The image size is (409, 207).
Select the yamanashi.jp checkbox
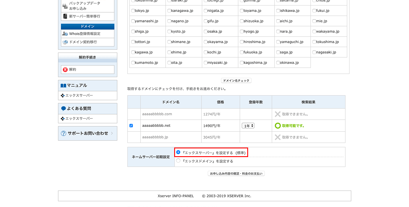[133, 21]
